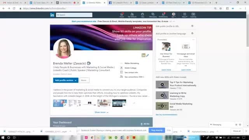Switch to Scott Sean LinkedIn tab
The width and height of the screenshot is (249, 140).
pos(41,3)
